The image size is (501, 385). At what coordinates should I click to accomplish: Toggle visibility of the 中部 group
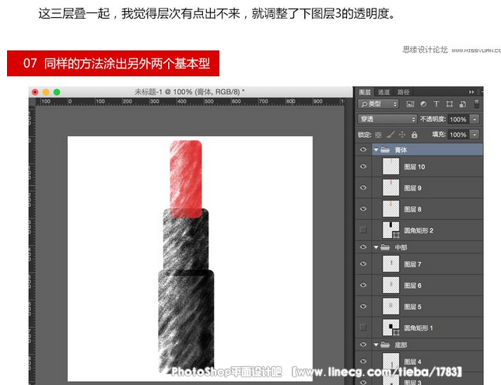(363, 247)
